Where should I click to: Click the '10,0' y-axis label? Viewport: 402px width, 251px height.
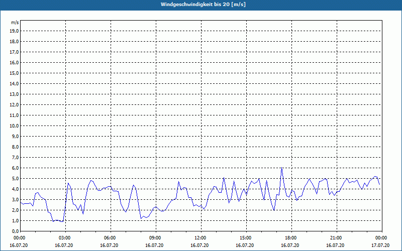pos(15,126)
